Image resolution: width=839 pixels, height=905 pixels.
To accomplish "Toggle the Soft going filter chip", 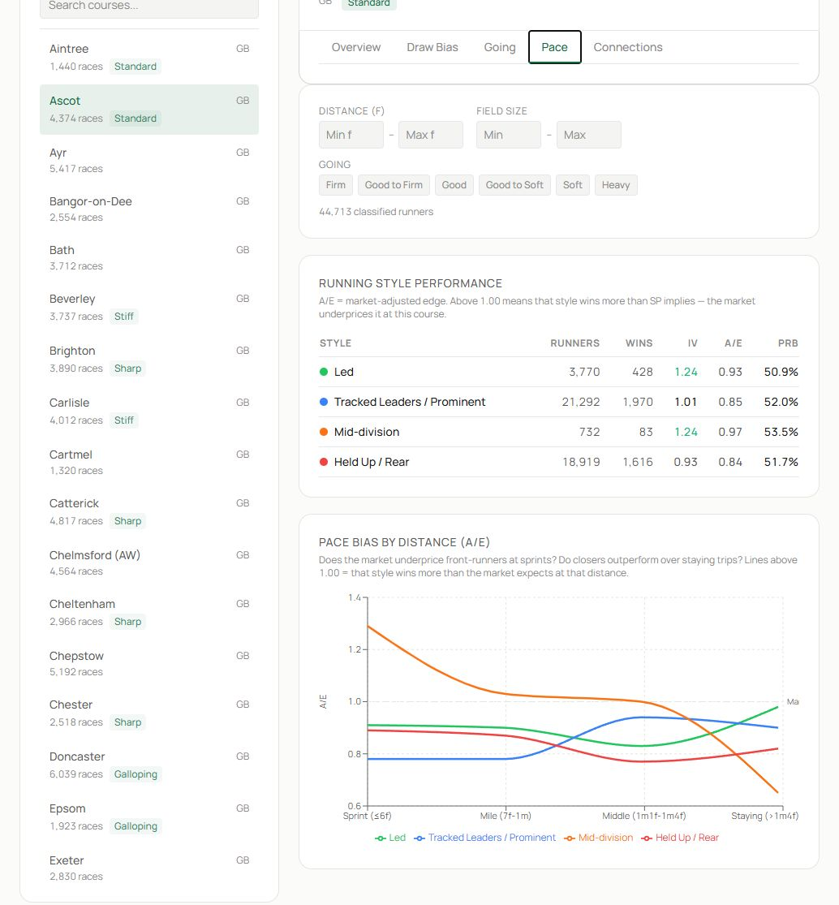I will click(572, 185).
